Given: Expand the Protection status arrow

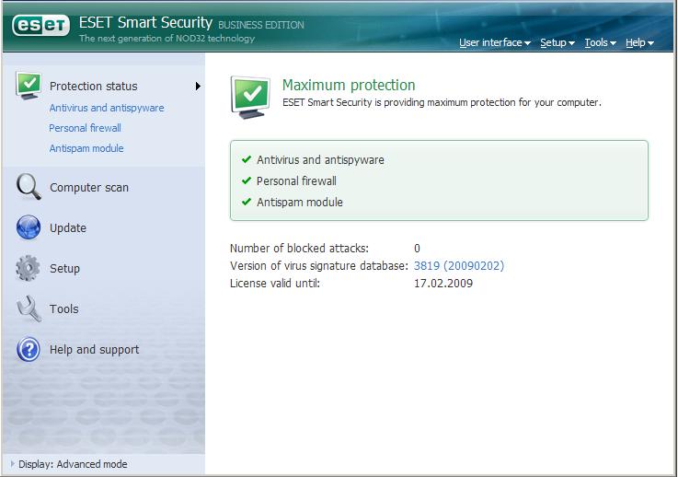Looking at the screenshot, I should pos(198,87).
